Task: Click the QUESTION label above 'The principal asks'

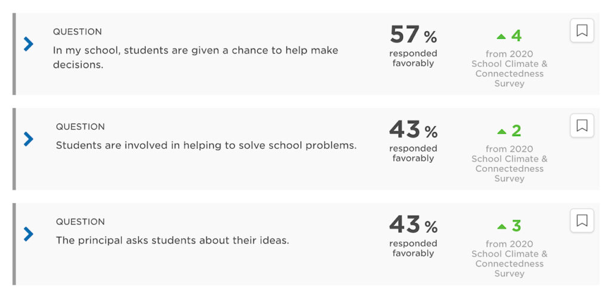Action: tap(81, 222)
